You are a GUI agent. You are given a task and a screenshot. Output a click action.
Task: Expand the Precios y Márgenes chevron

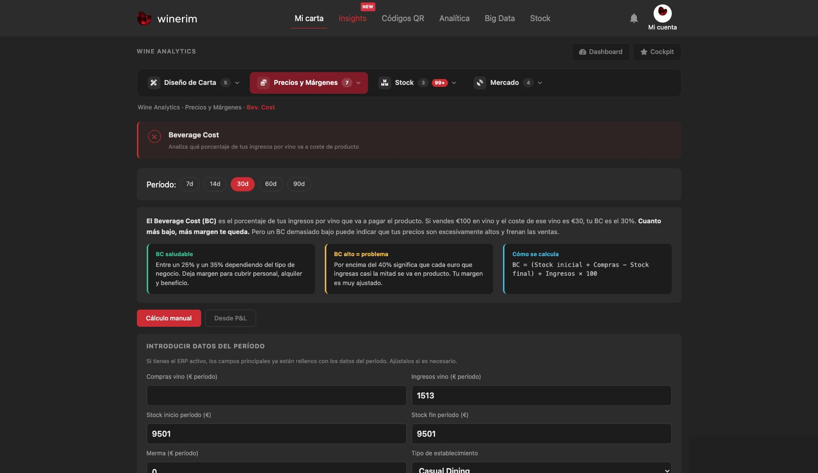click(x=359, y=83)
